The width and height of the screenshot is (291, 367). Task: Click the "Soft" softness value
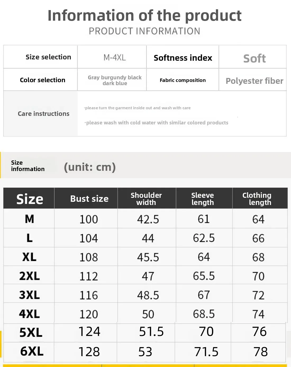pos(254,58)
